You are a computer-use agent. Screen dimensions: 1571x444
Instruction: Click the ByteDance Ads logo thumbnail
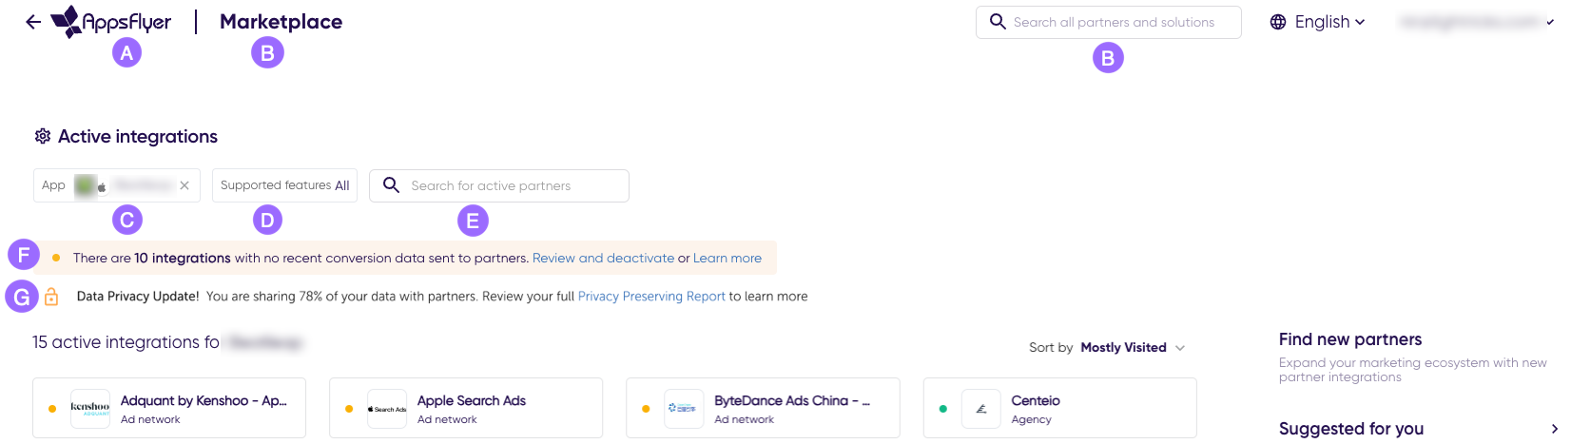click(x=684, y=409)
